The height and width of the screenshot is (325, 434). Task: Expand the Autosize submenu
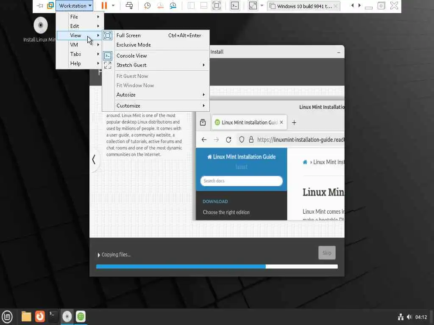[x=156, y=94]
